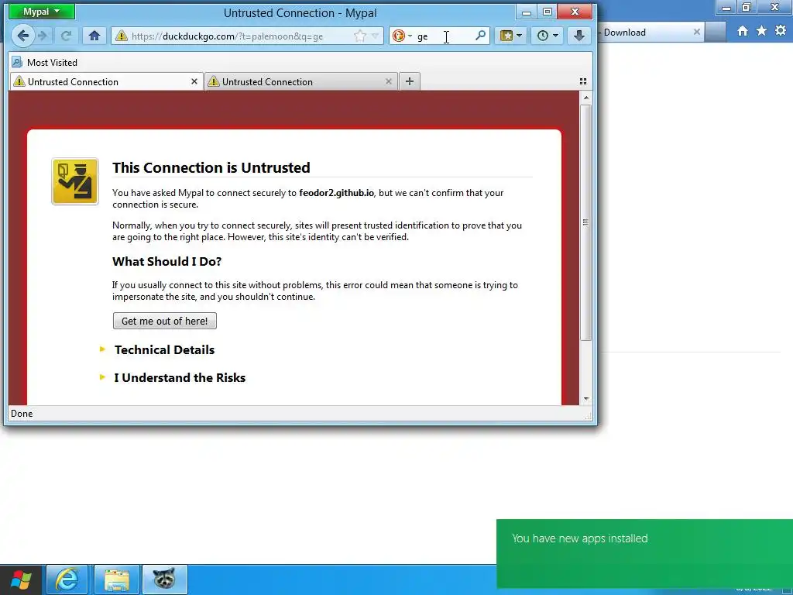The width and height of the screenshot is (793, 595).
Task: Click the warning triangle in the address bar
Action: (x=121, y=36)
